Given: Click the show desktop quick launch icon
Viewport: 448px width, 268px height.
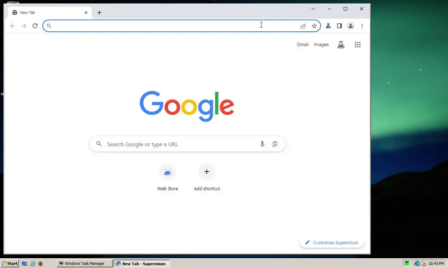Looking at the screenshot, I should 24,263.
